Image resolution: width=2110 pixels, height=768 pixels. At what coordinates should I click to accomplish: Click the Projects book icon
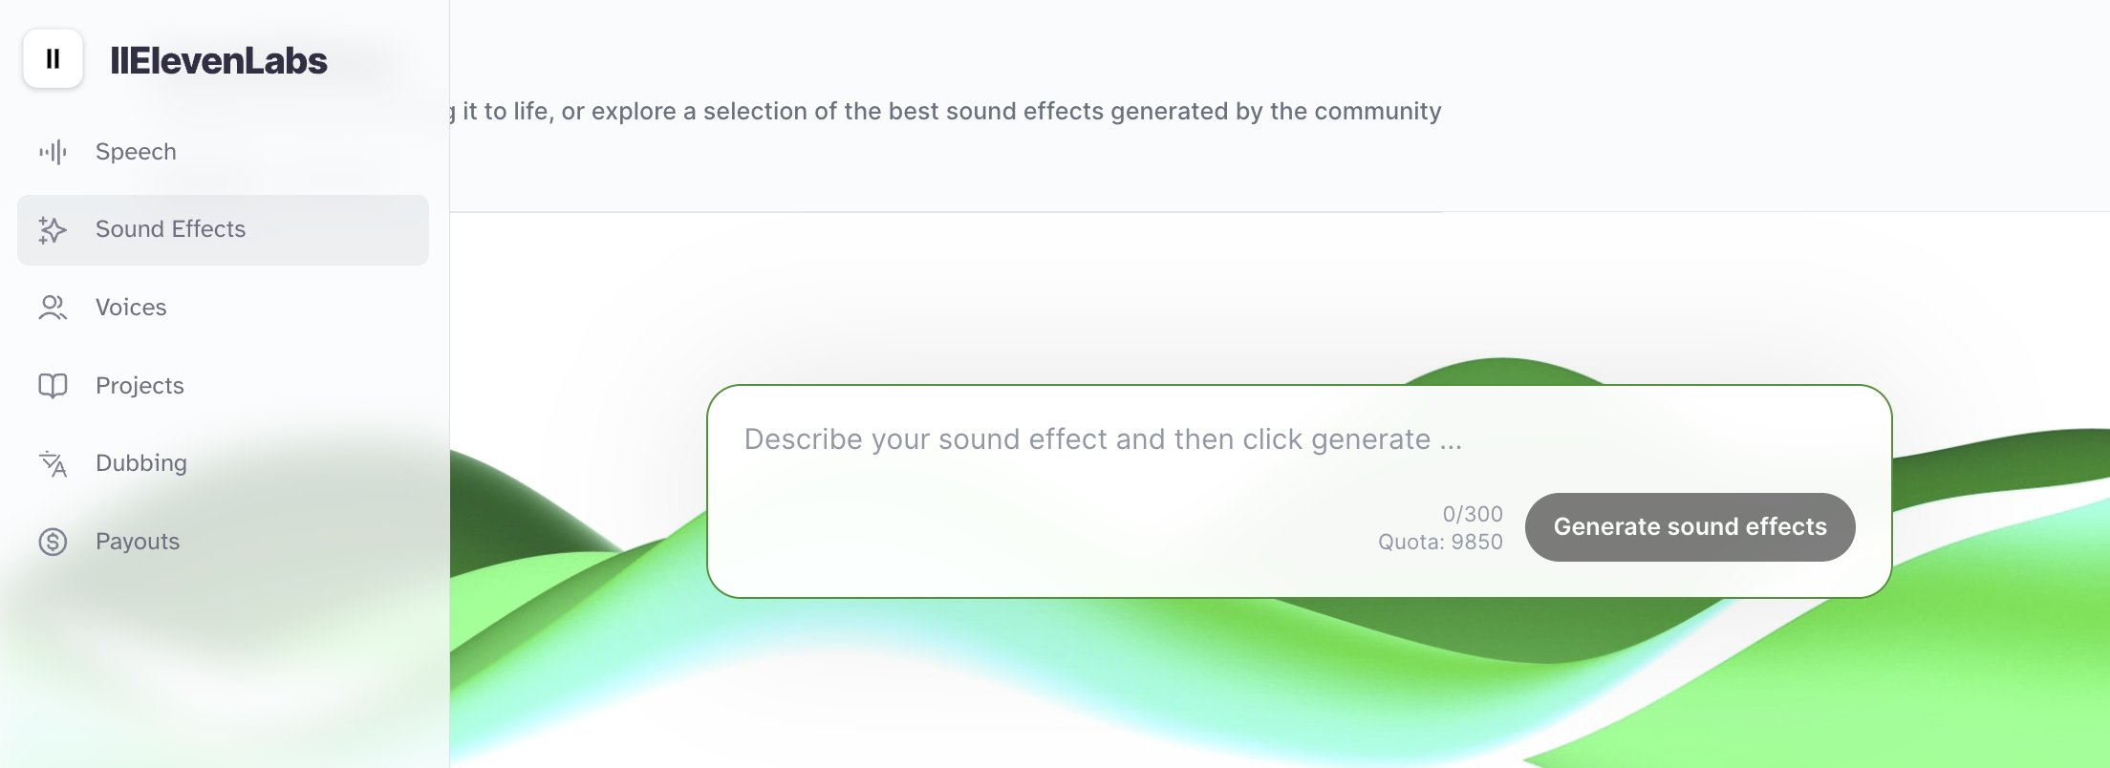(x=53, y=385)
